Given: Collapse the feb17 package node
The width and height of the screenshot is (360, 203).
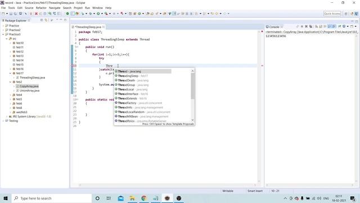Looking at the screenshot, I should [10, 73].
